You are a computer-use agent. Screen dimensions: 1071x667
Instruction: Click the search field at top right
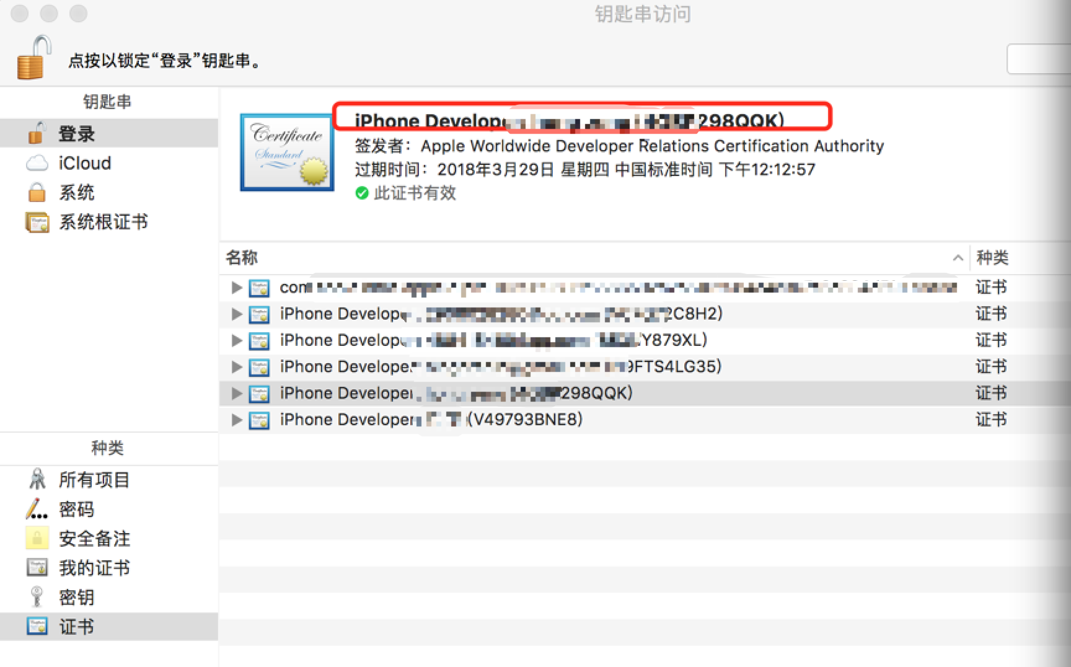click(1039, 59)
